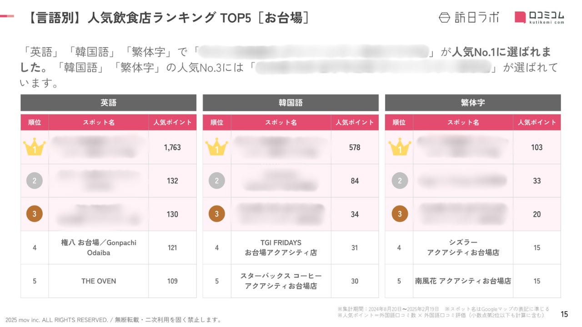Click シズラー アクアシティお台場店 entry
The width and height of the screenshot is (582, 327).
pyautogui.click(x=463, y=248)
